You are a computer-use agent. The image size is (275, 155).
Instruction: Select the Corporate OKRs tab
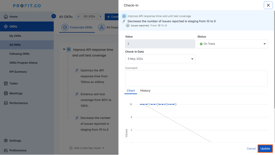point(77,27)
